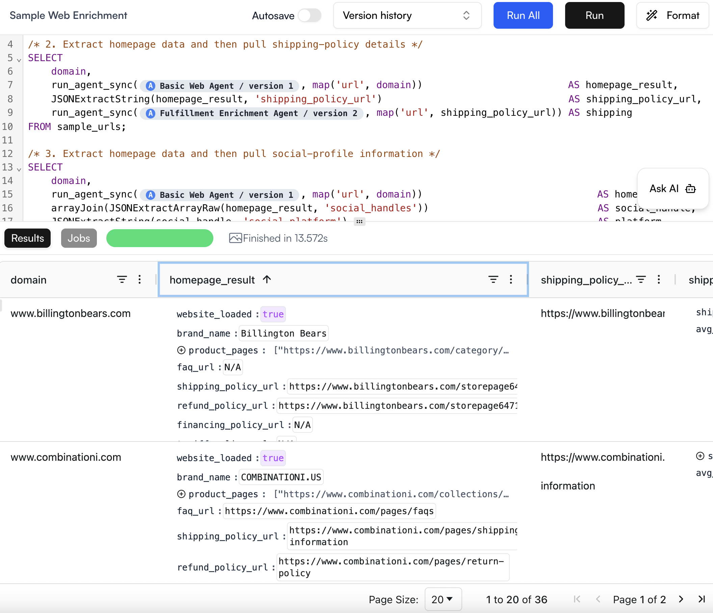
Task: Toggle the Autosave switch
Action: [309, 16]
